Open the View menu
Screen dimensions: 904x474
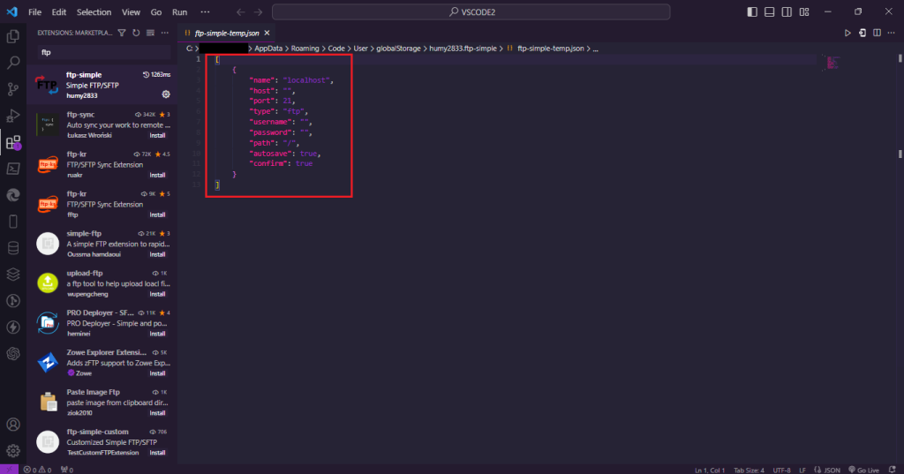pyautogui.click(x=131, y=11)
